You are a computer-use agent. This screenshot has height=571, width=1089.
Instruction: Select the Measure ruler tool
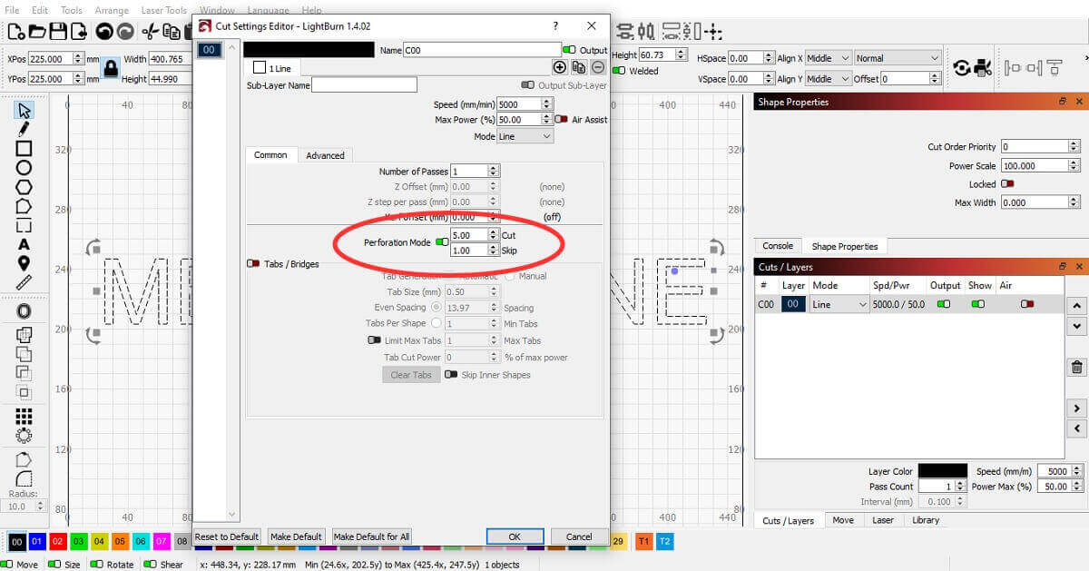[24, 282]
